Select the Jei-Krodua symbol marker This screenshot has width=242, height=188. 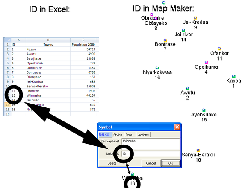[x=195, y=18]
